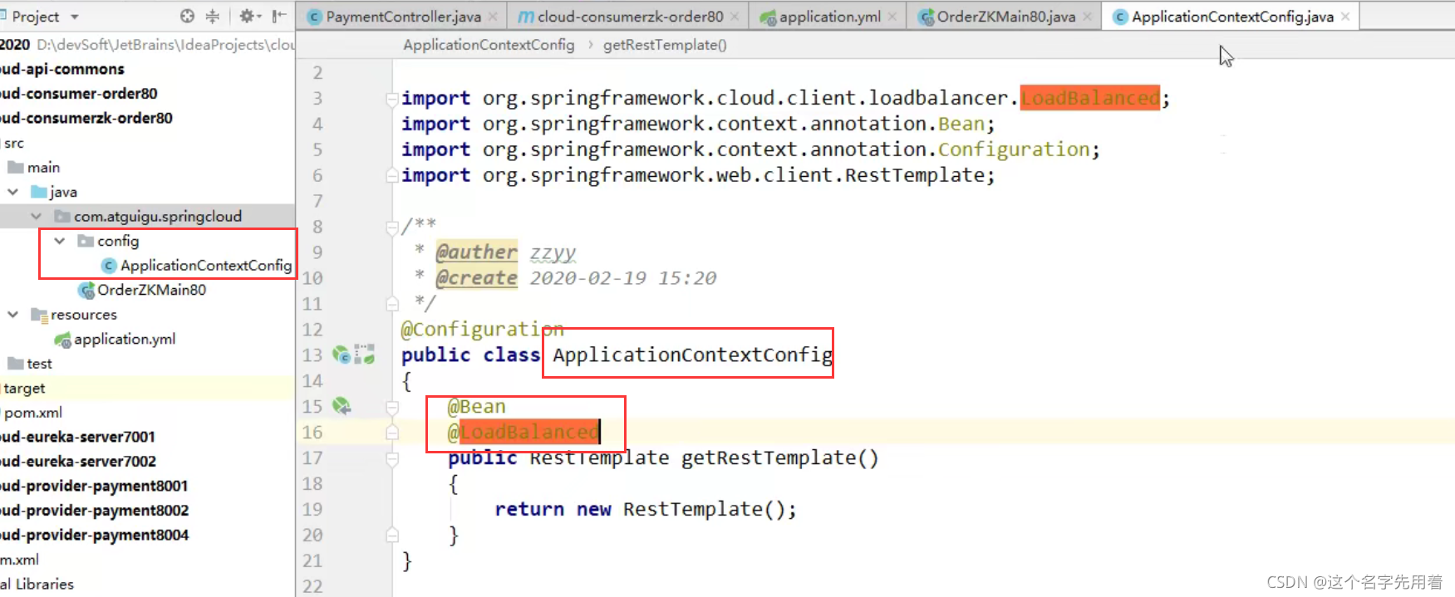Select pom.xml in project tree
Viewport: 1455px width, 597px height.
[x=33, y=413]
